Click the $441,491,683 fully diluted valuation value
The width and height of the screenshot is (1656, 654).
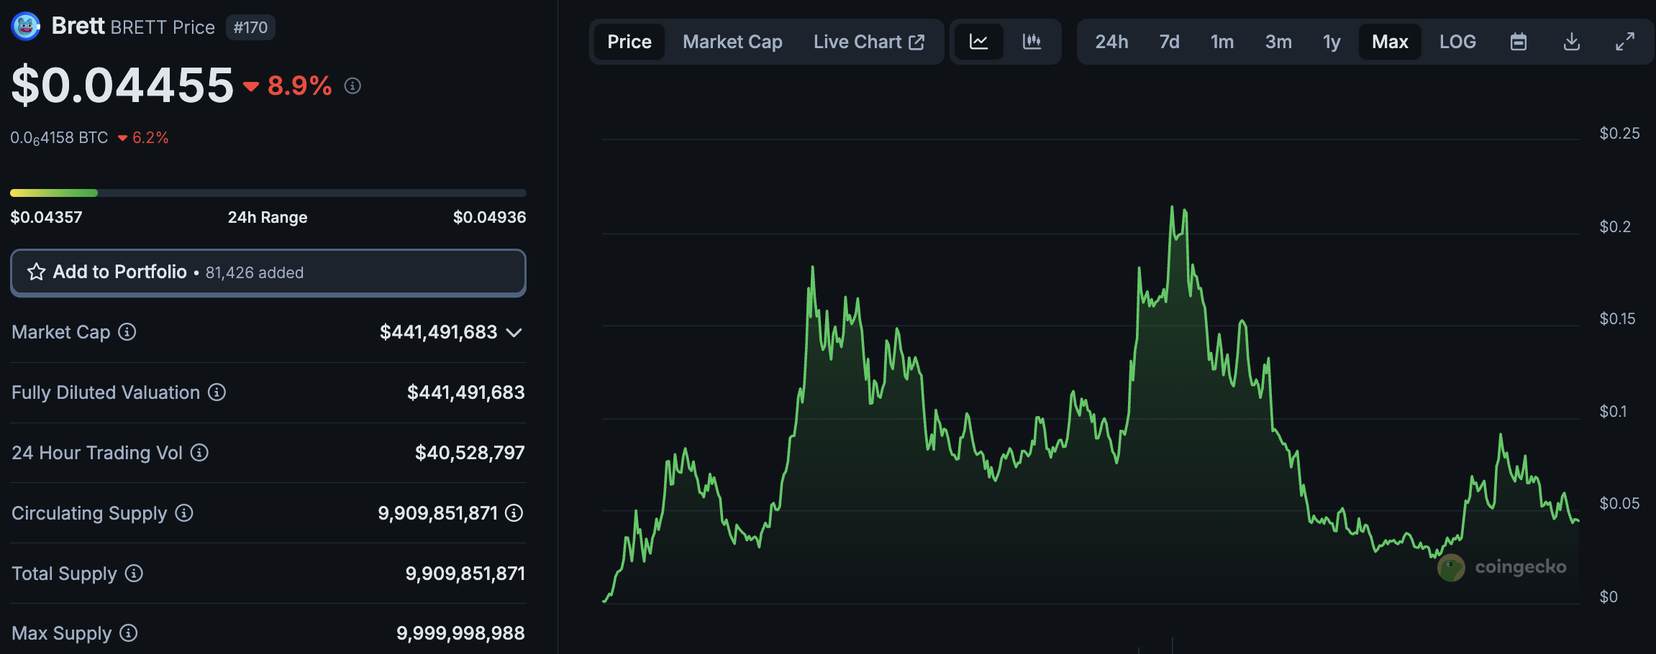(x=466, y=392)
